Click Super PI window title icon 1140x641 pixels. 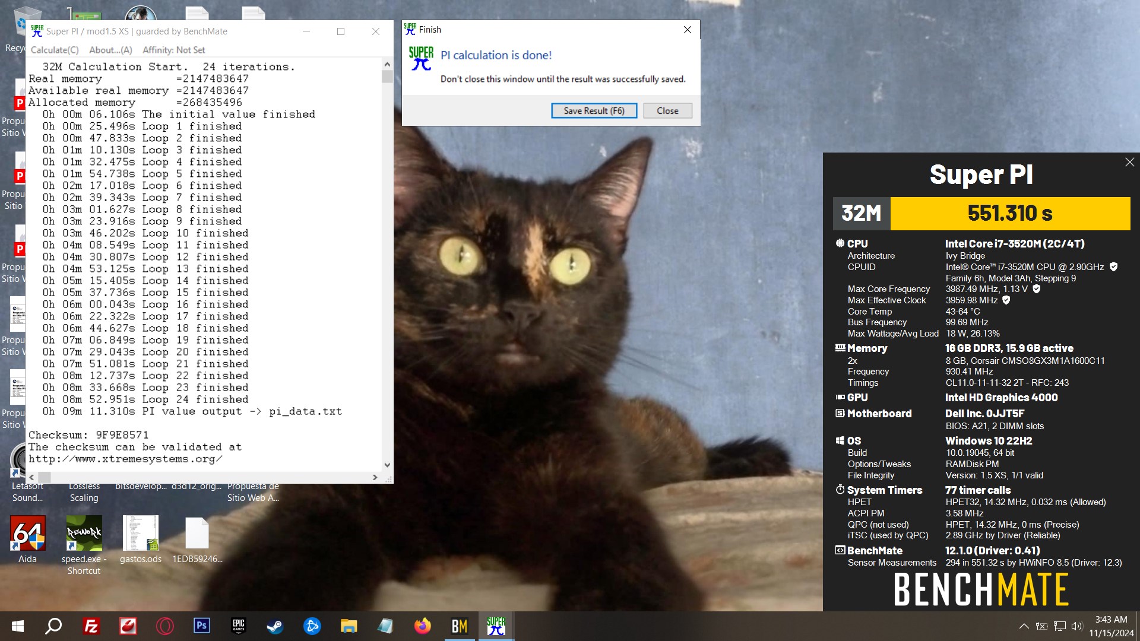[x=37, y=31]
